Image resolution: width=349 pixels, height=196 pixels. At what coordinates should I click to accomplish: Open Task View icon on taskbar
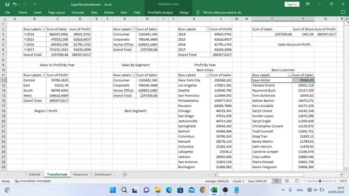135,190
